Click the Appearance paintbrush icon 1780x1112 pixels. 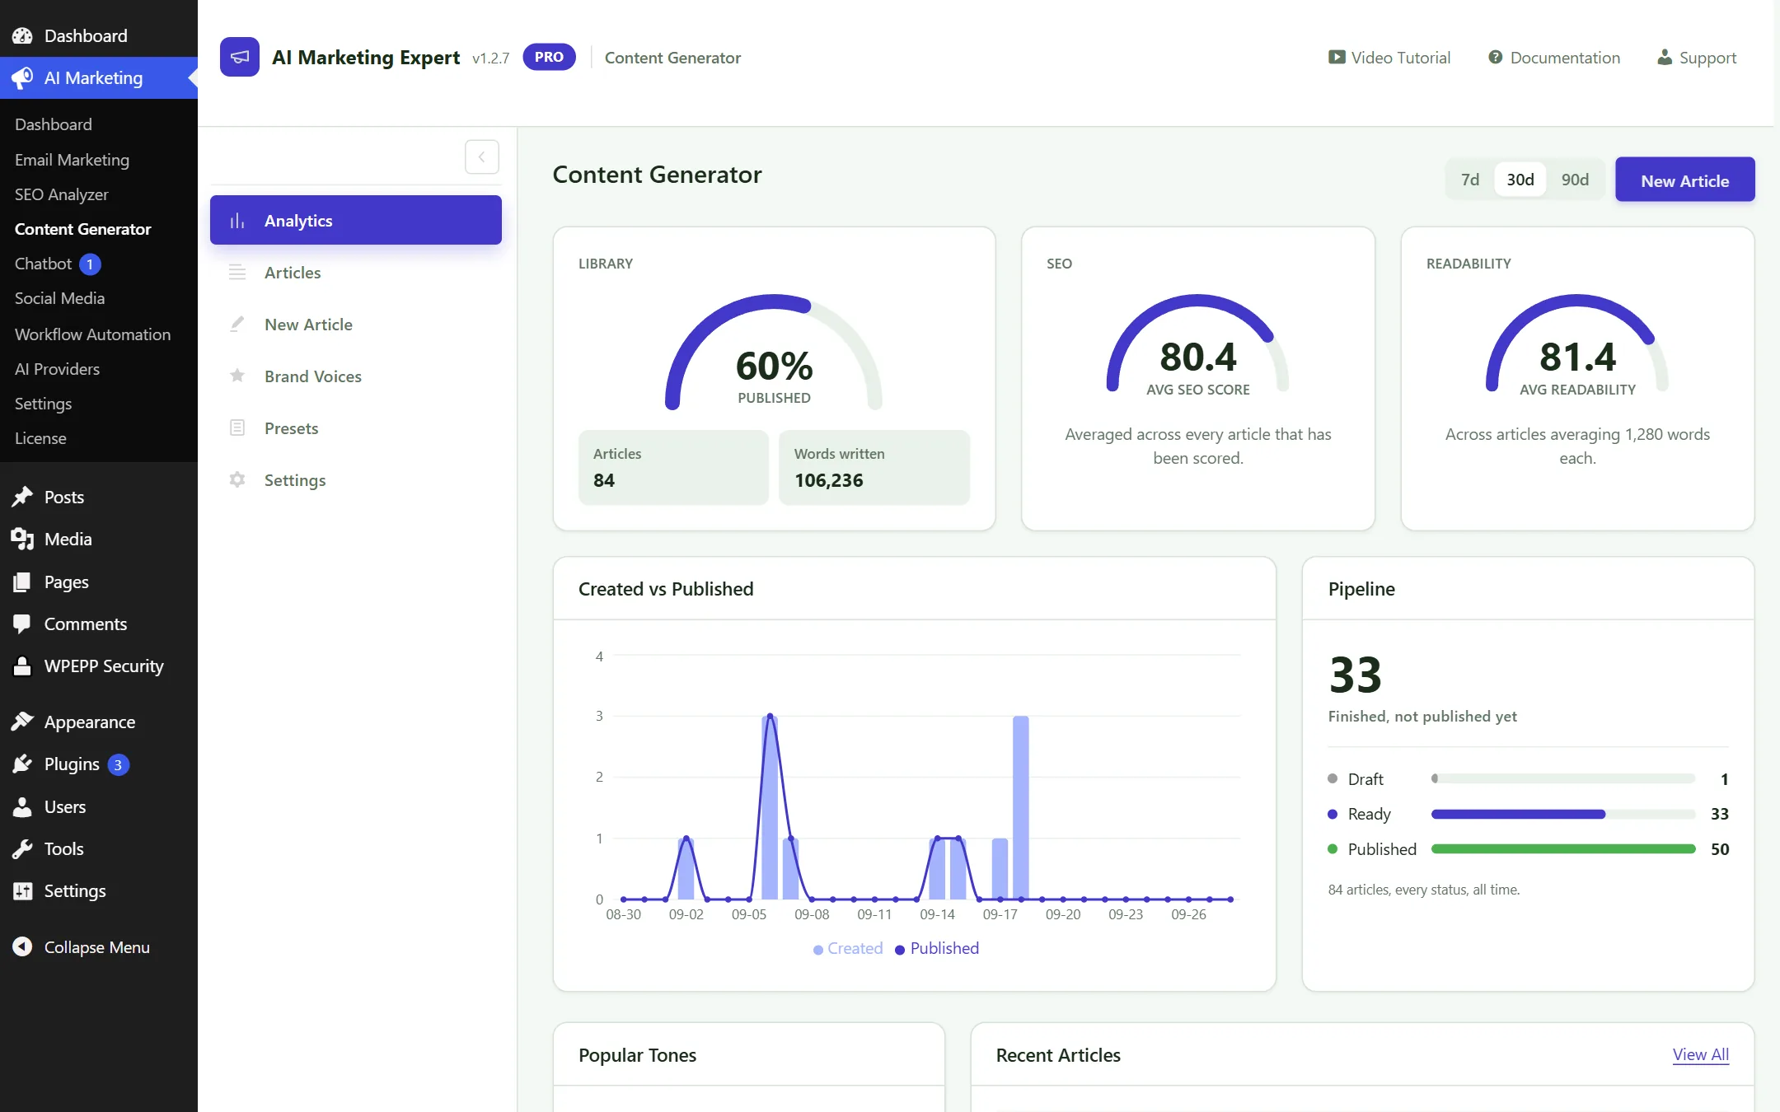22,722
